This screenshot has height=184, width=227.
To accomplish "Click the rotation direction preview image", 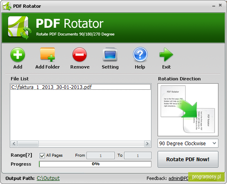I will pos(188,110).
